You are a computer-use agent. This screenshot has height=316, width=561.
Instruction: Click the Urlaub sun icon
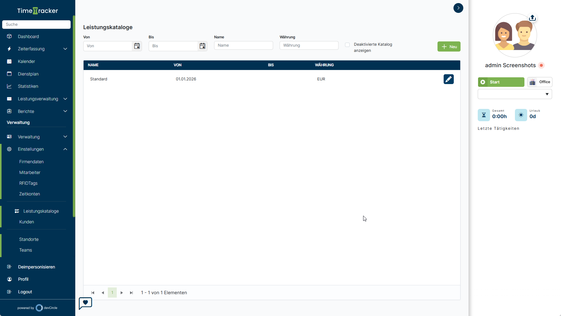point(521,115)
